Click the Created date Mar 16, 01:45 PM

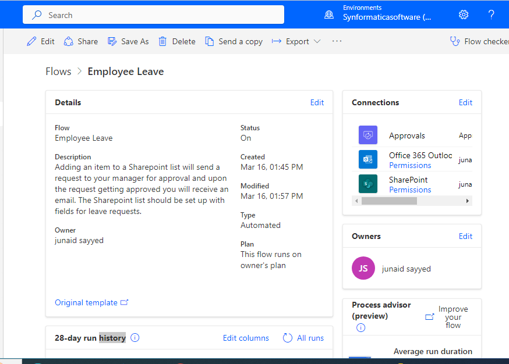pos(272,167)
